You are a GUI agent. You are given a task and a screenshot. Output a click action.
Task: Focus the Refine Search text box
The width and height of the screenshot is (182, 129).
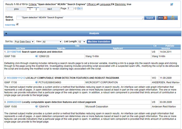(x=80, y=18)
